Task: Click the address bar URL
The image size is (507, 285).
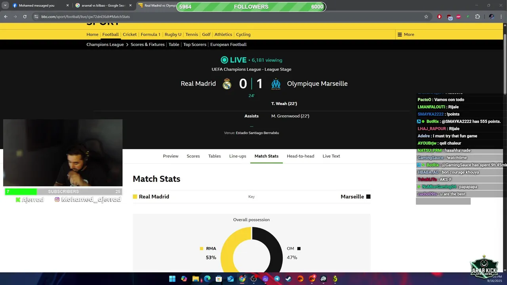Action: pyautogui.click(x=86, y=17)
